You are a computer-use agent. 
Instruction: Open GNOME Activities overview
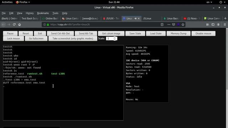point(7,2)
